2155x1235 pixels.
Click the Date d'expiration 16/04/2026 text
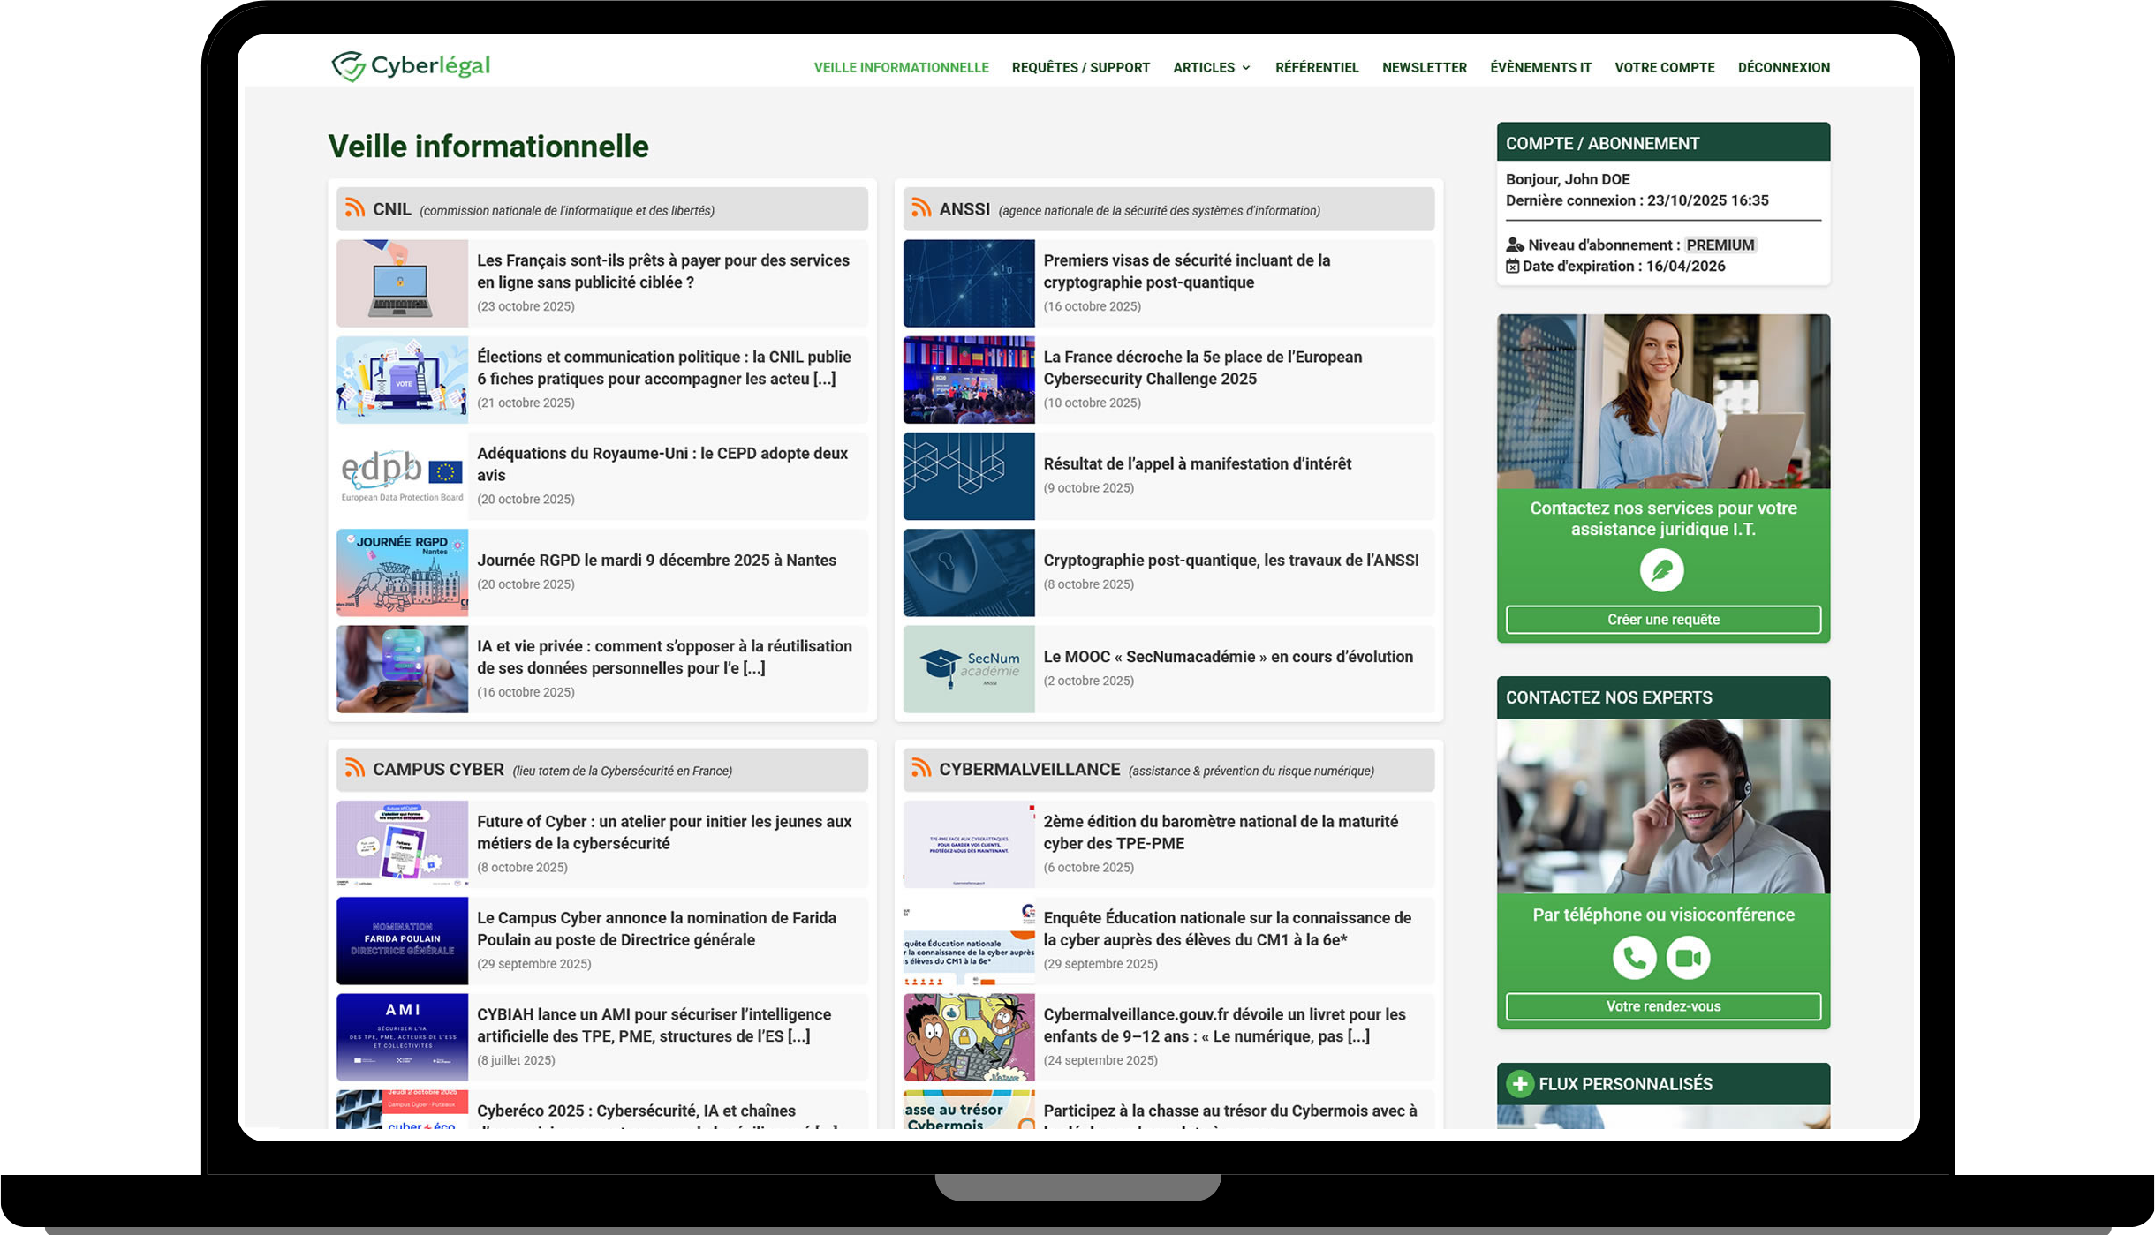(x=1623, y=267)
